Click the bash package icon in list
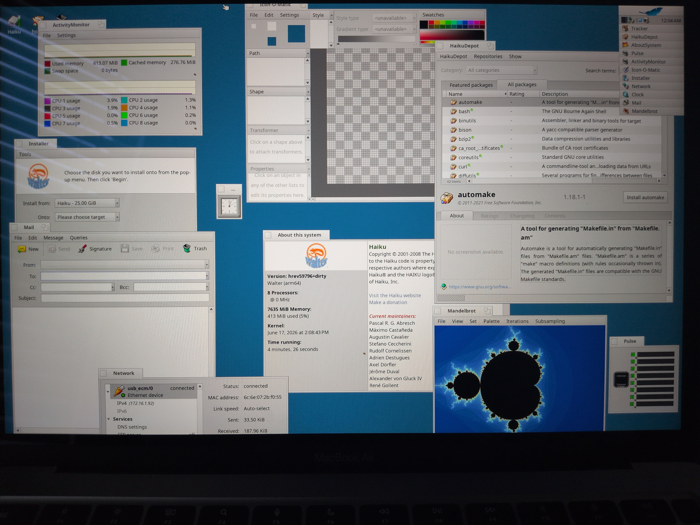 [x=453, y=112]
